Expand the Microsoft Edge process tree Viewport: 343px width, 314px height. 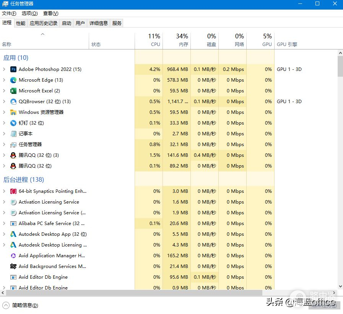click(x=4, y=80)
